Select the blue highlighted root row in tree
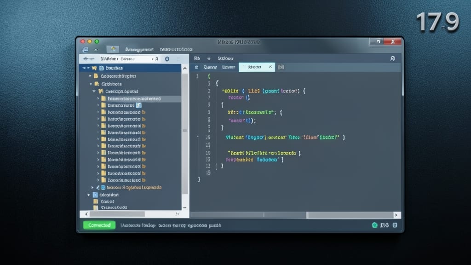 130,68
